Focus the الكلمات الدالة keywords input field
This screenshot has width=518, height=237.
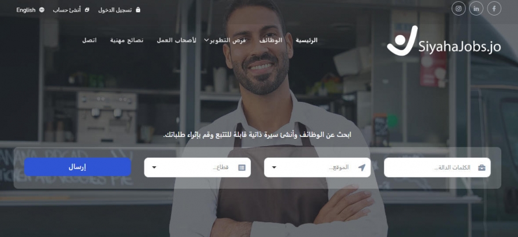(x=437, y=167)
